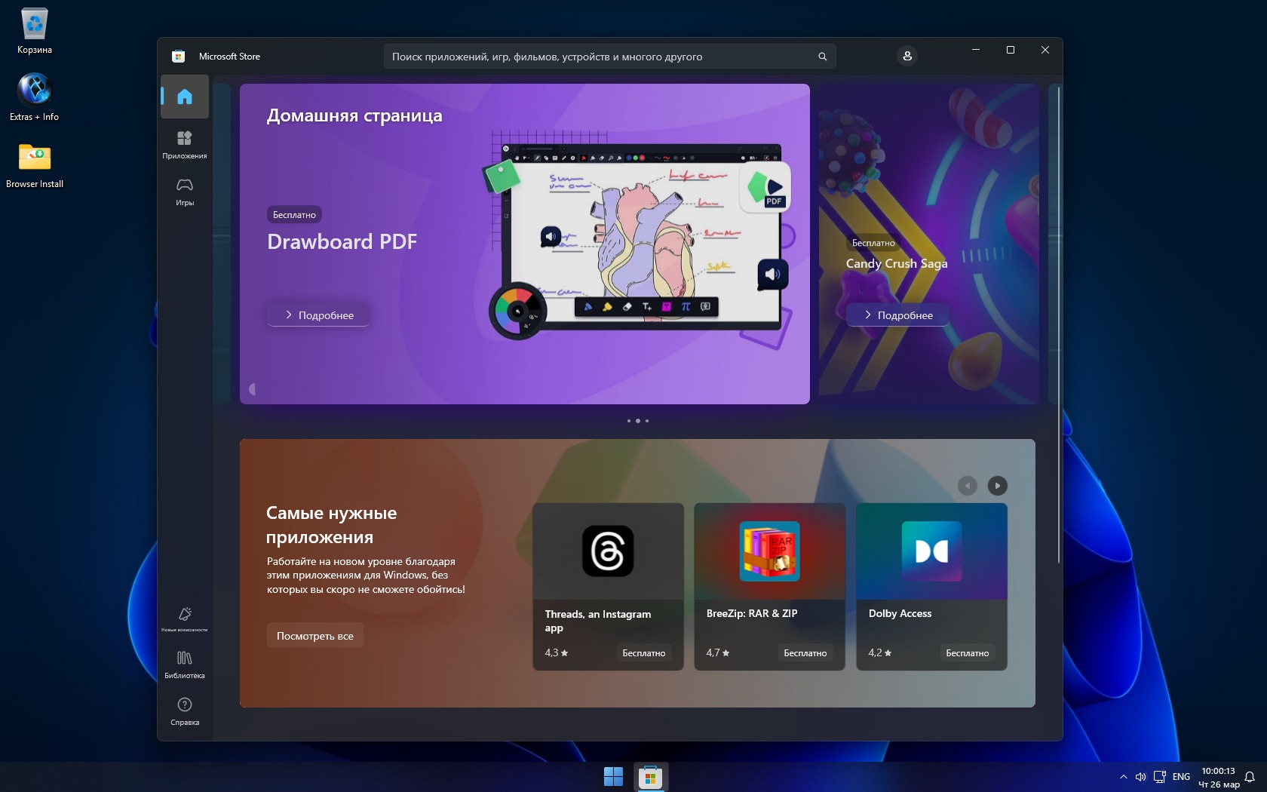The height and width of the screenshot is (792, 1267).
Task: Open Drawboard PDF details with Подробнее
Action: click(318, 315)
